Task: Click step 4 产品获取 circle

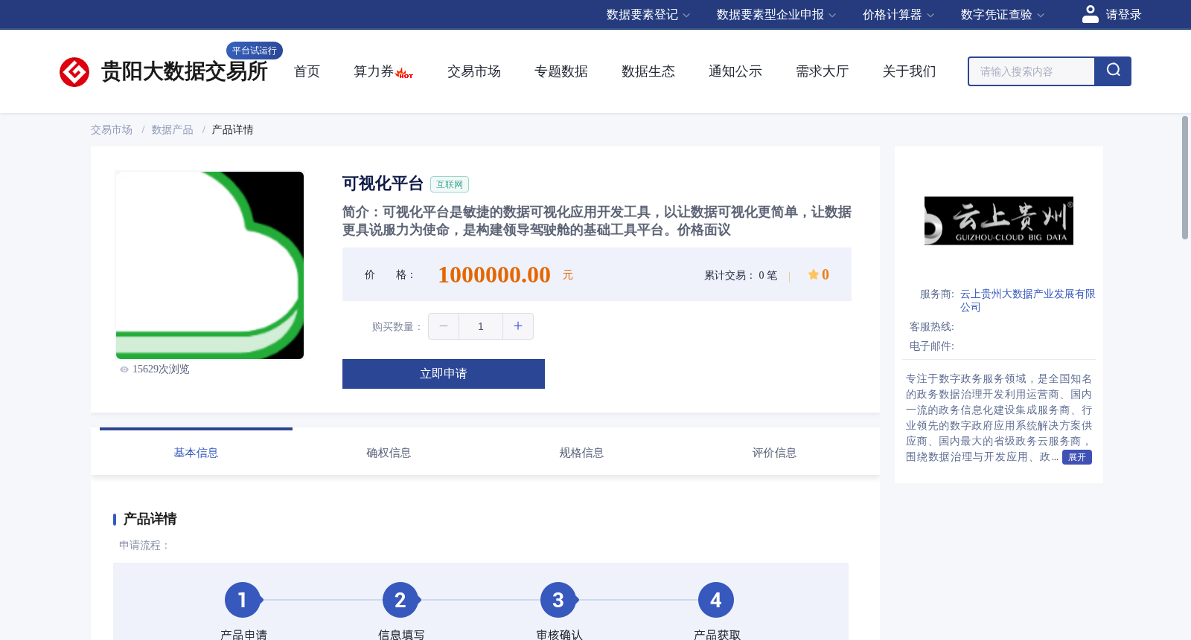Action: 716,600
